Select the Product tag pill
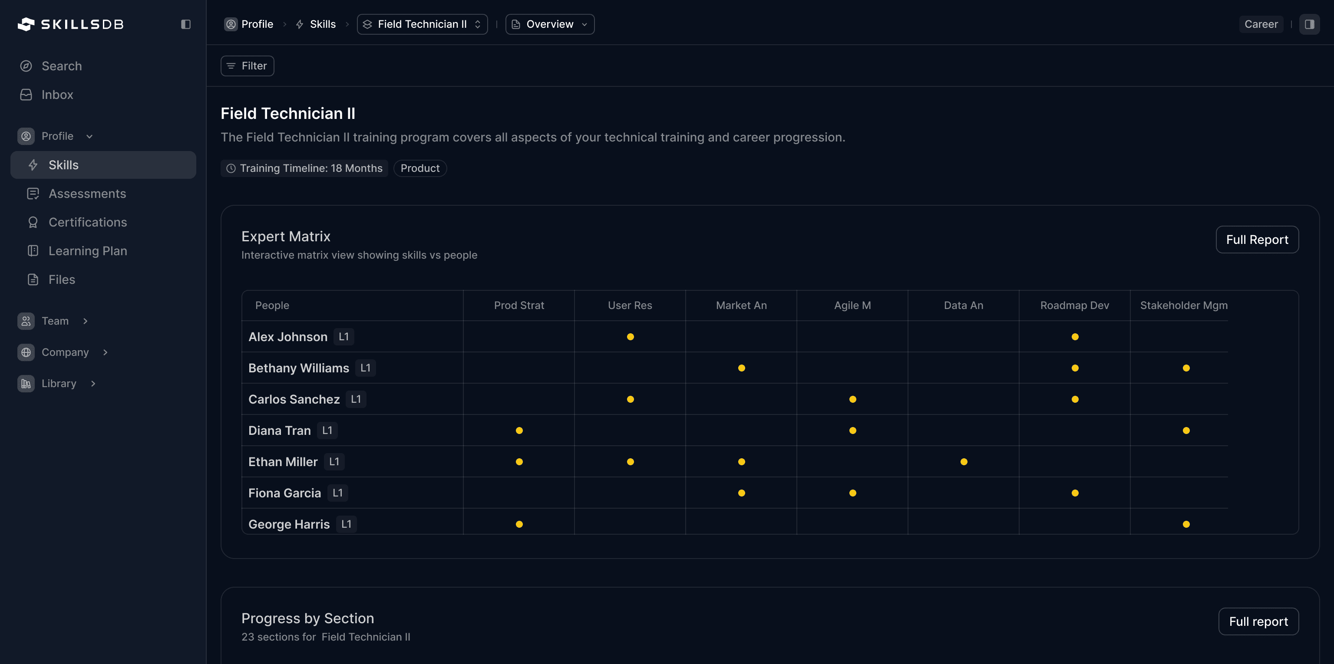The height and width of the screenshot is (664, 1334). [419, 168]
